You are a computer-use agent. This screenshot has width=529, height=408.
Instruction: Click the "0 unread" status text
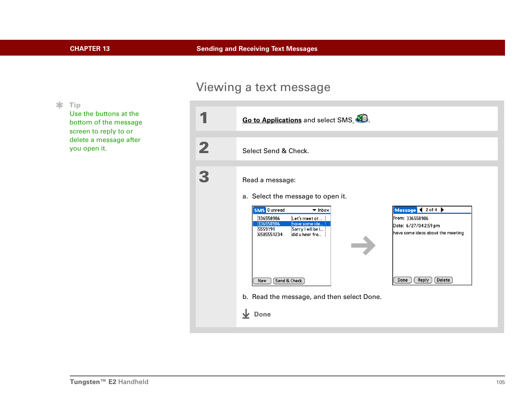pos(276,210)
